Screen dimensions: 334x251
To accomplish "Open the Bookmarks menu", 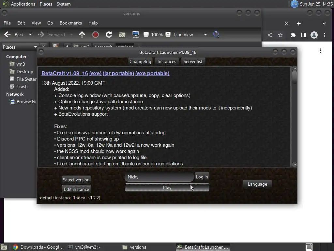I will (x=71, y=23).
